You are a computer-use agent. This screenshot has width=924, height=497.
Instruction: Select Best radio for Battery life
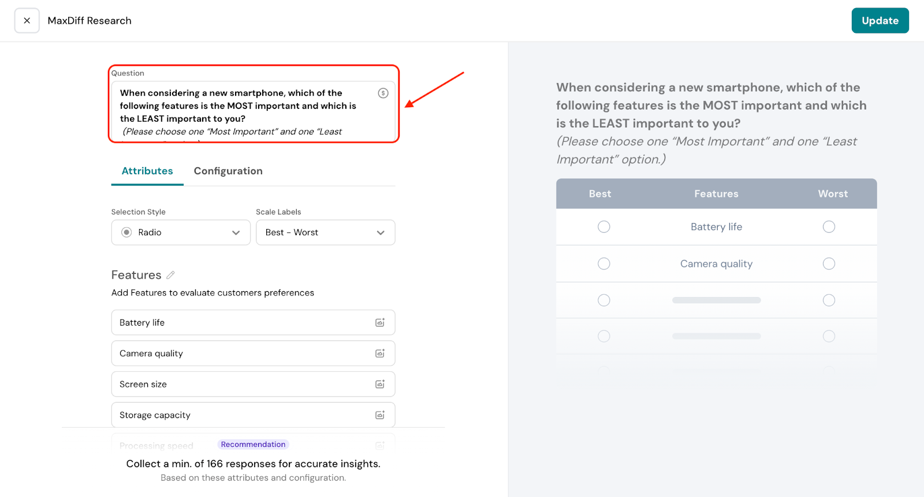603,227
